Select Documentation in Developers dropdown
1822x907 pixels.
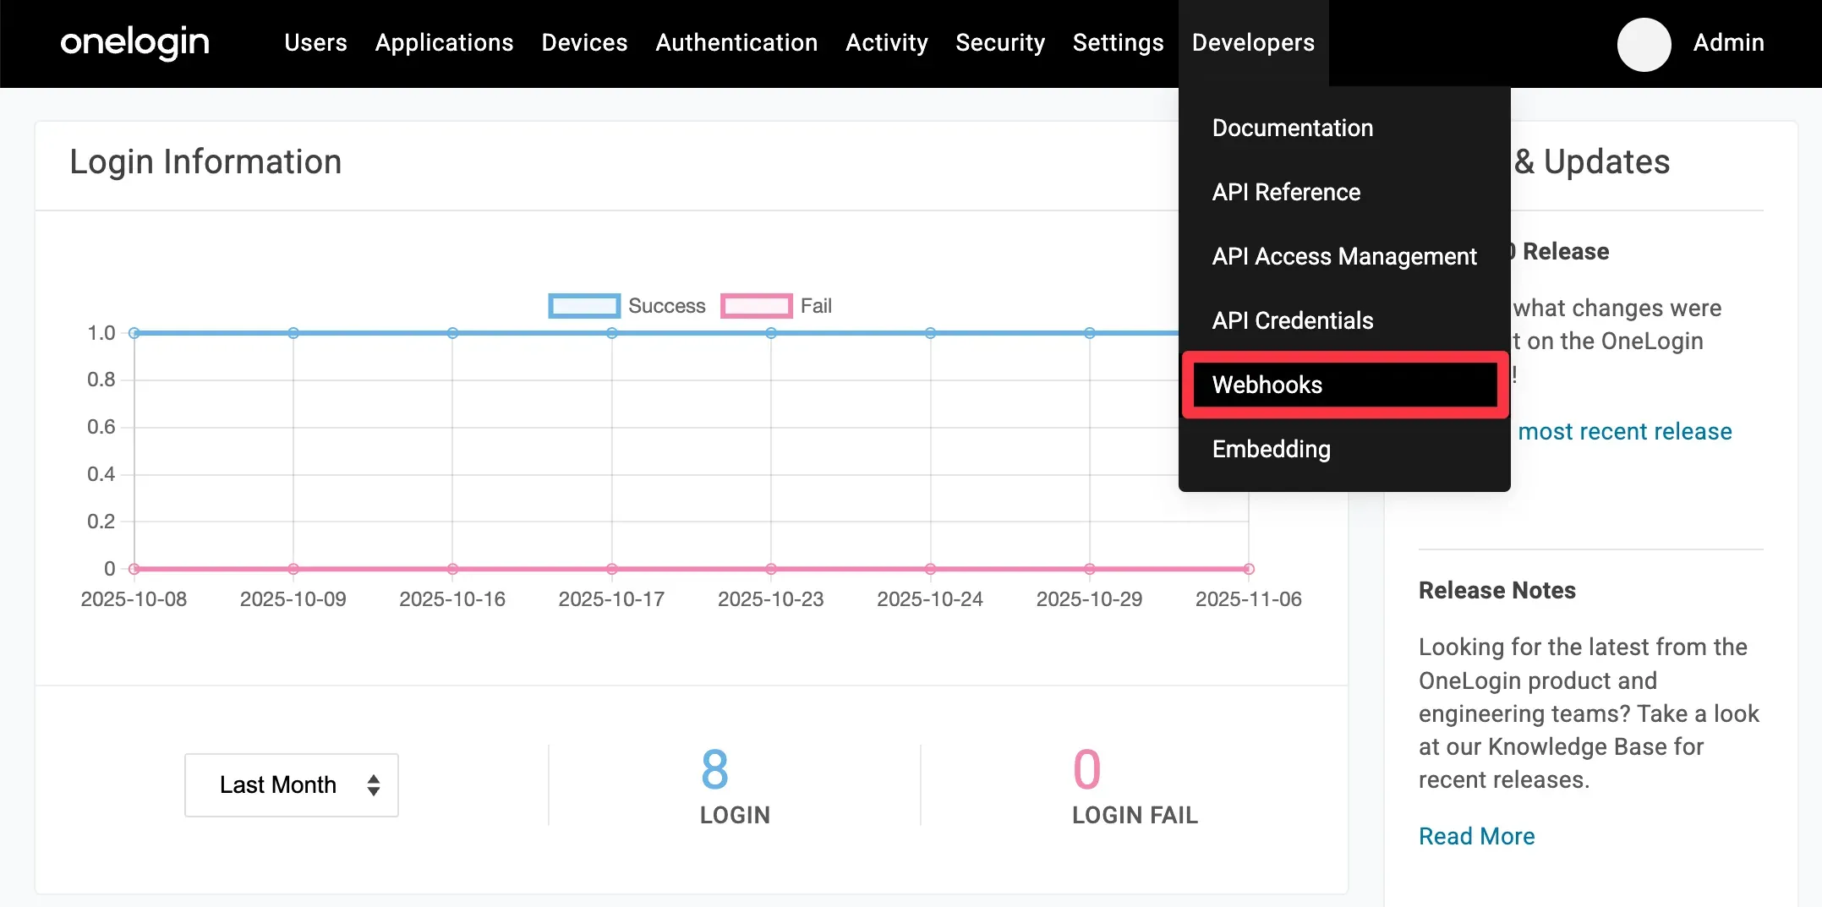tap(1292, 128)
